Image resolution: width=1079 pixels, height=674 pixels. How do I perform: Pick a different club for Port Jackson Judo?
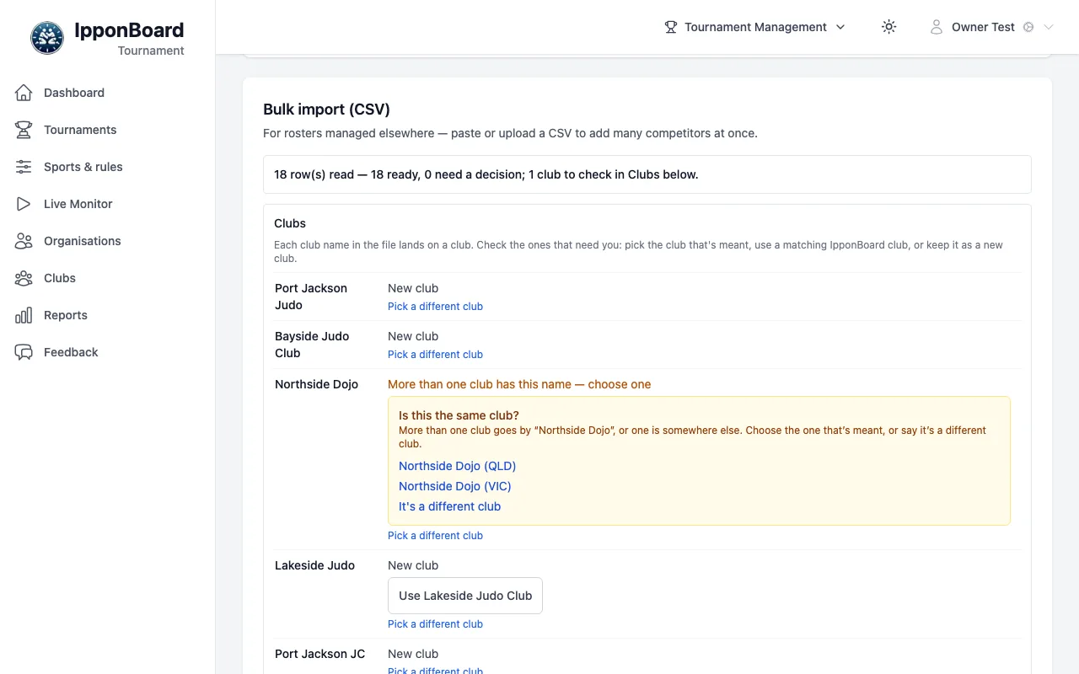(435, 307)
